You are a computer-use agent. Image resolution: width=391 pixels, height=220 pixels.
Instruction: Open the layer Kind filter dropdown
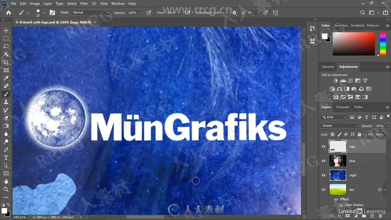click(x=334, y=117)
